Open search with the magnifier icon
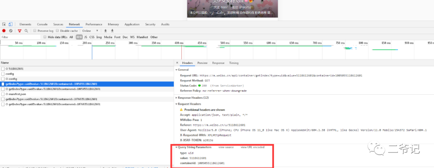Viewport: 434px width, 168px height. 26,30
